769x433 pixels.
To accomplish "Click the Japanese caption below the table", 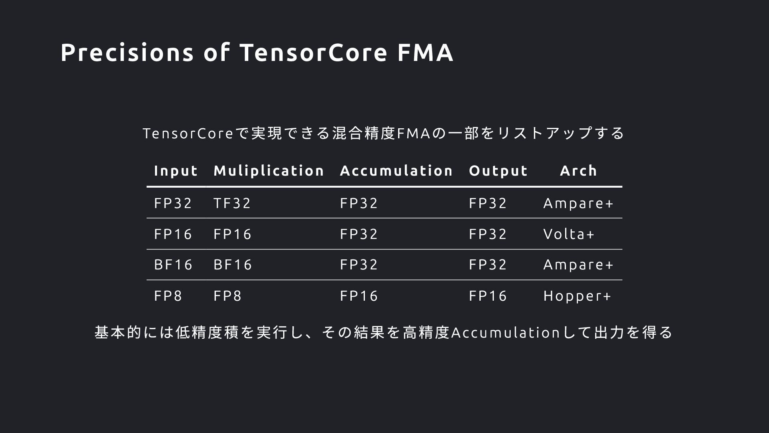I will tap(384, 332).
